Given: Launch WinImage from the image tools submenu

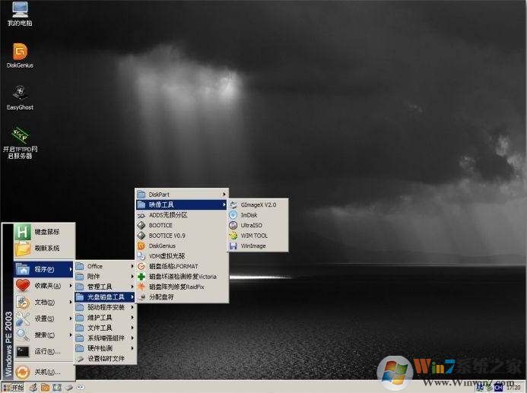Looking at the screenshot, I should pyautogui.click(x=258, y=246).
